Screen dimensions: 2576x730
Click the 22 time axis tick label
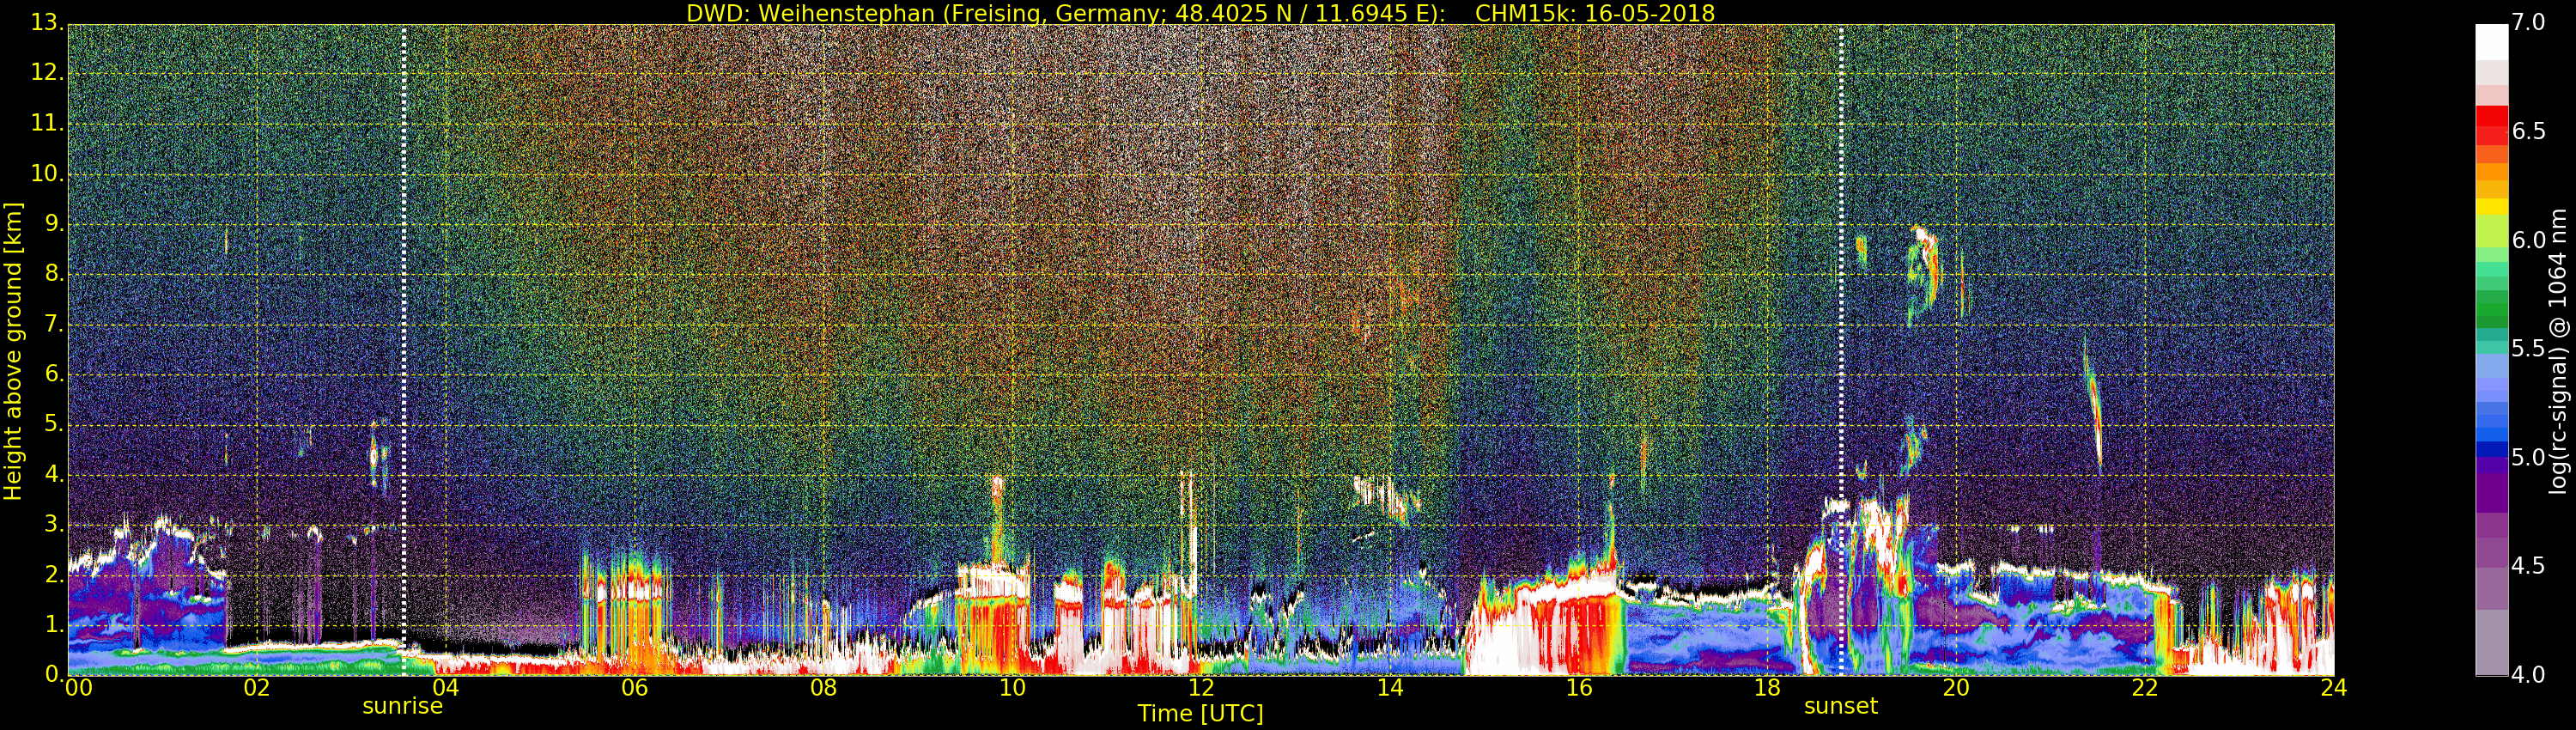(x=2145, y=687)
